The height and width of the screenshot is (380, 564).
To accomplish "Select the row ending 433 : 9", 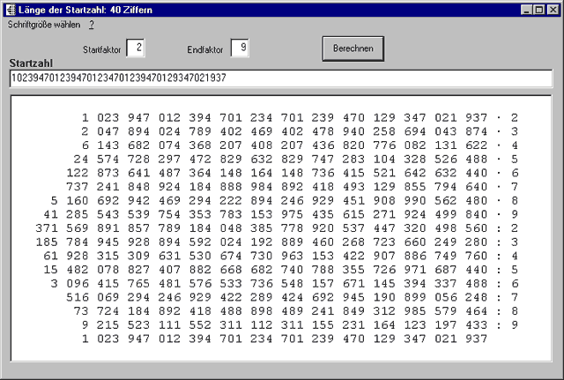I will click(300, 325).
